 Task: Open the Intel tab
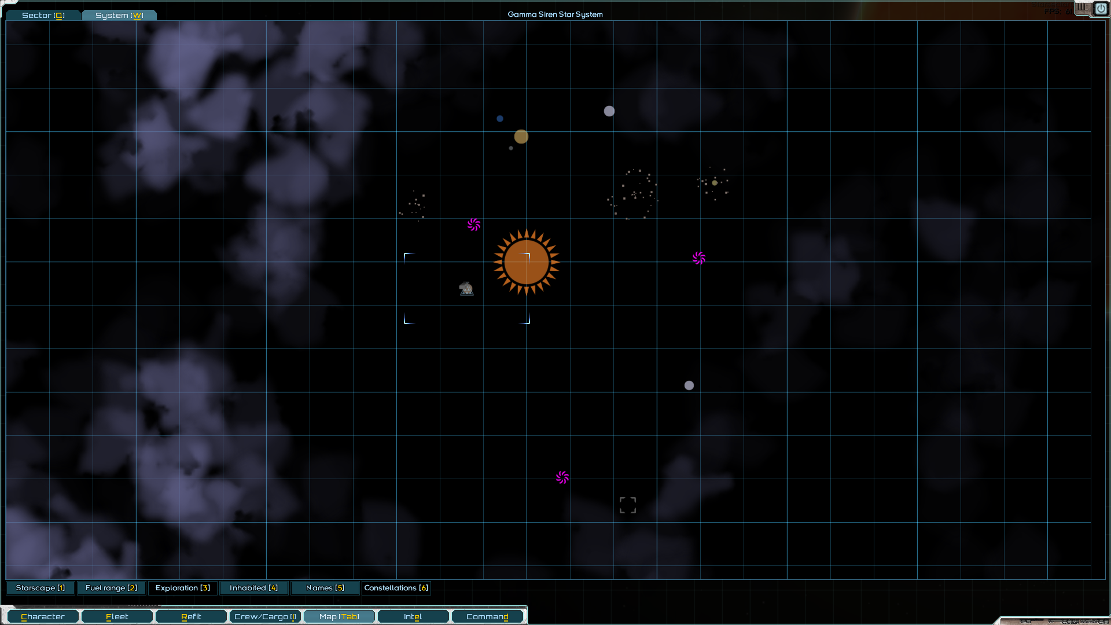[413, 617]
